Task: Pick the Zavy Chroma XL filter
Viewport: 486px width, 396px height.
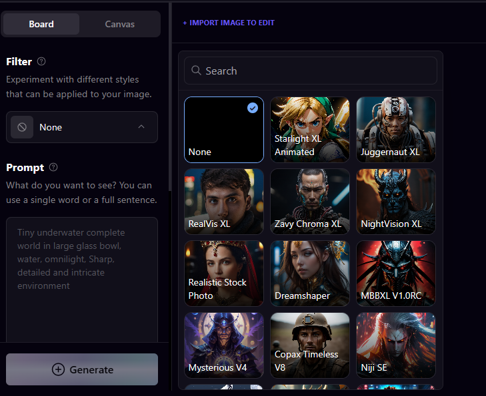Action: (310, 202)
